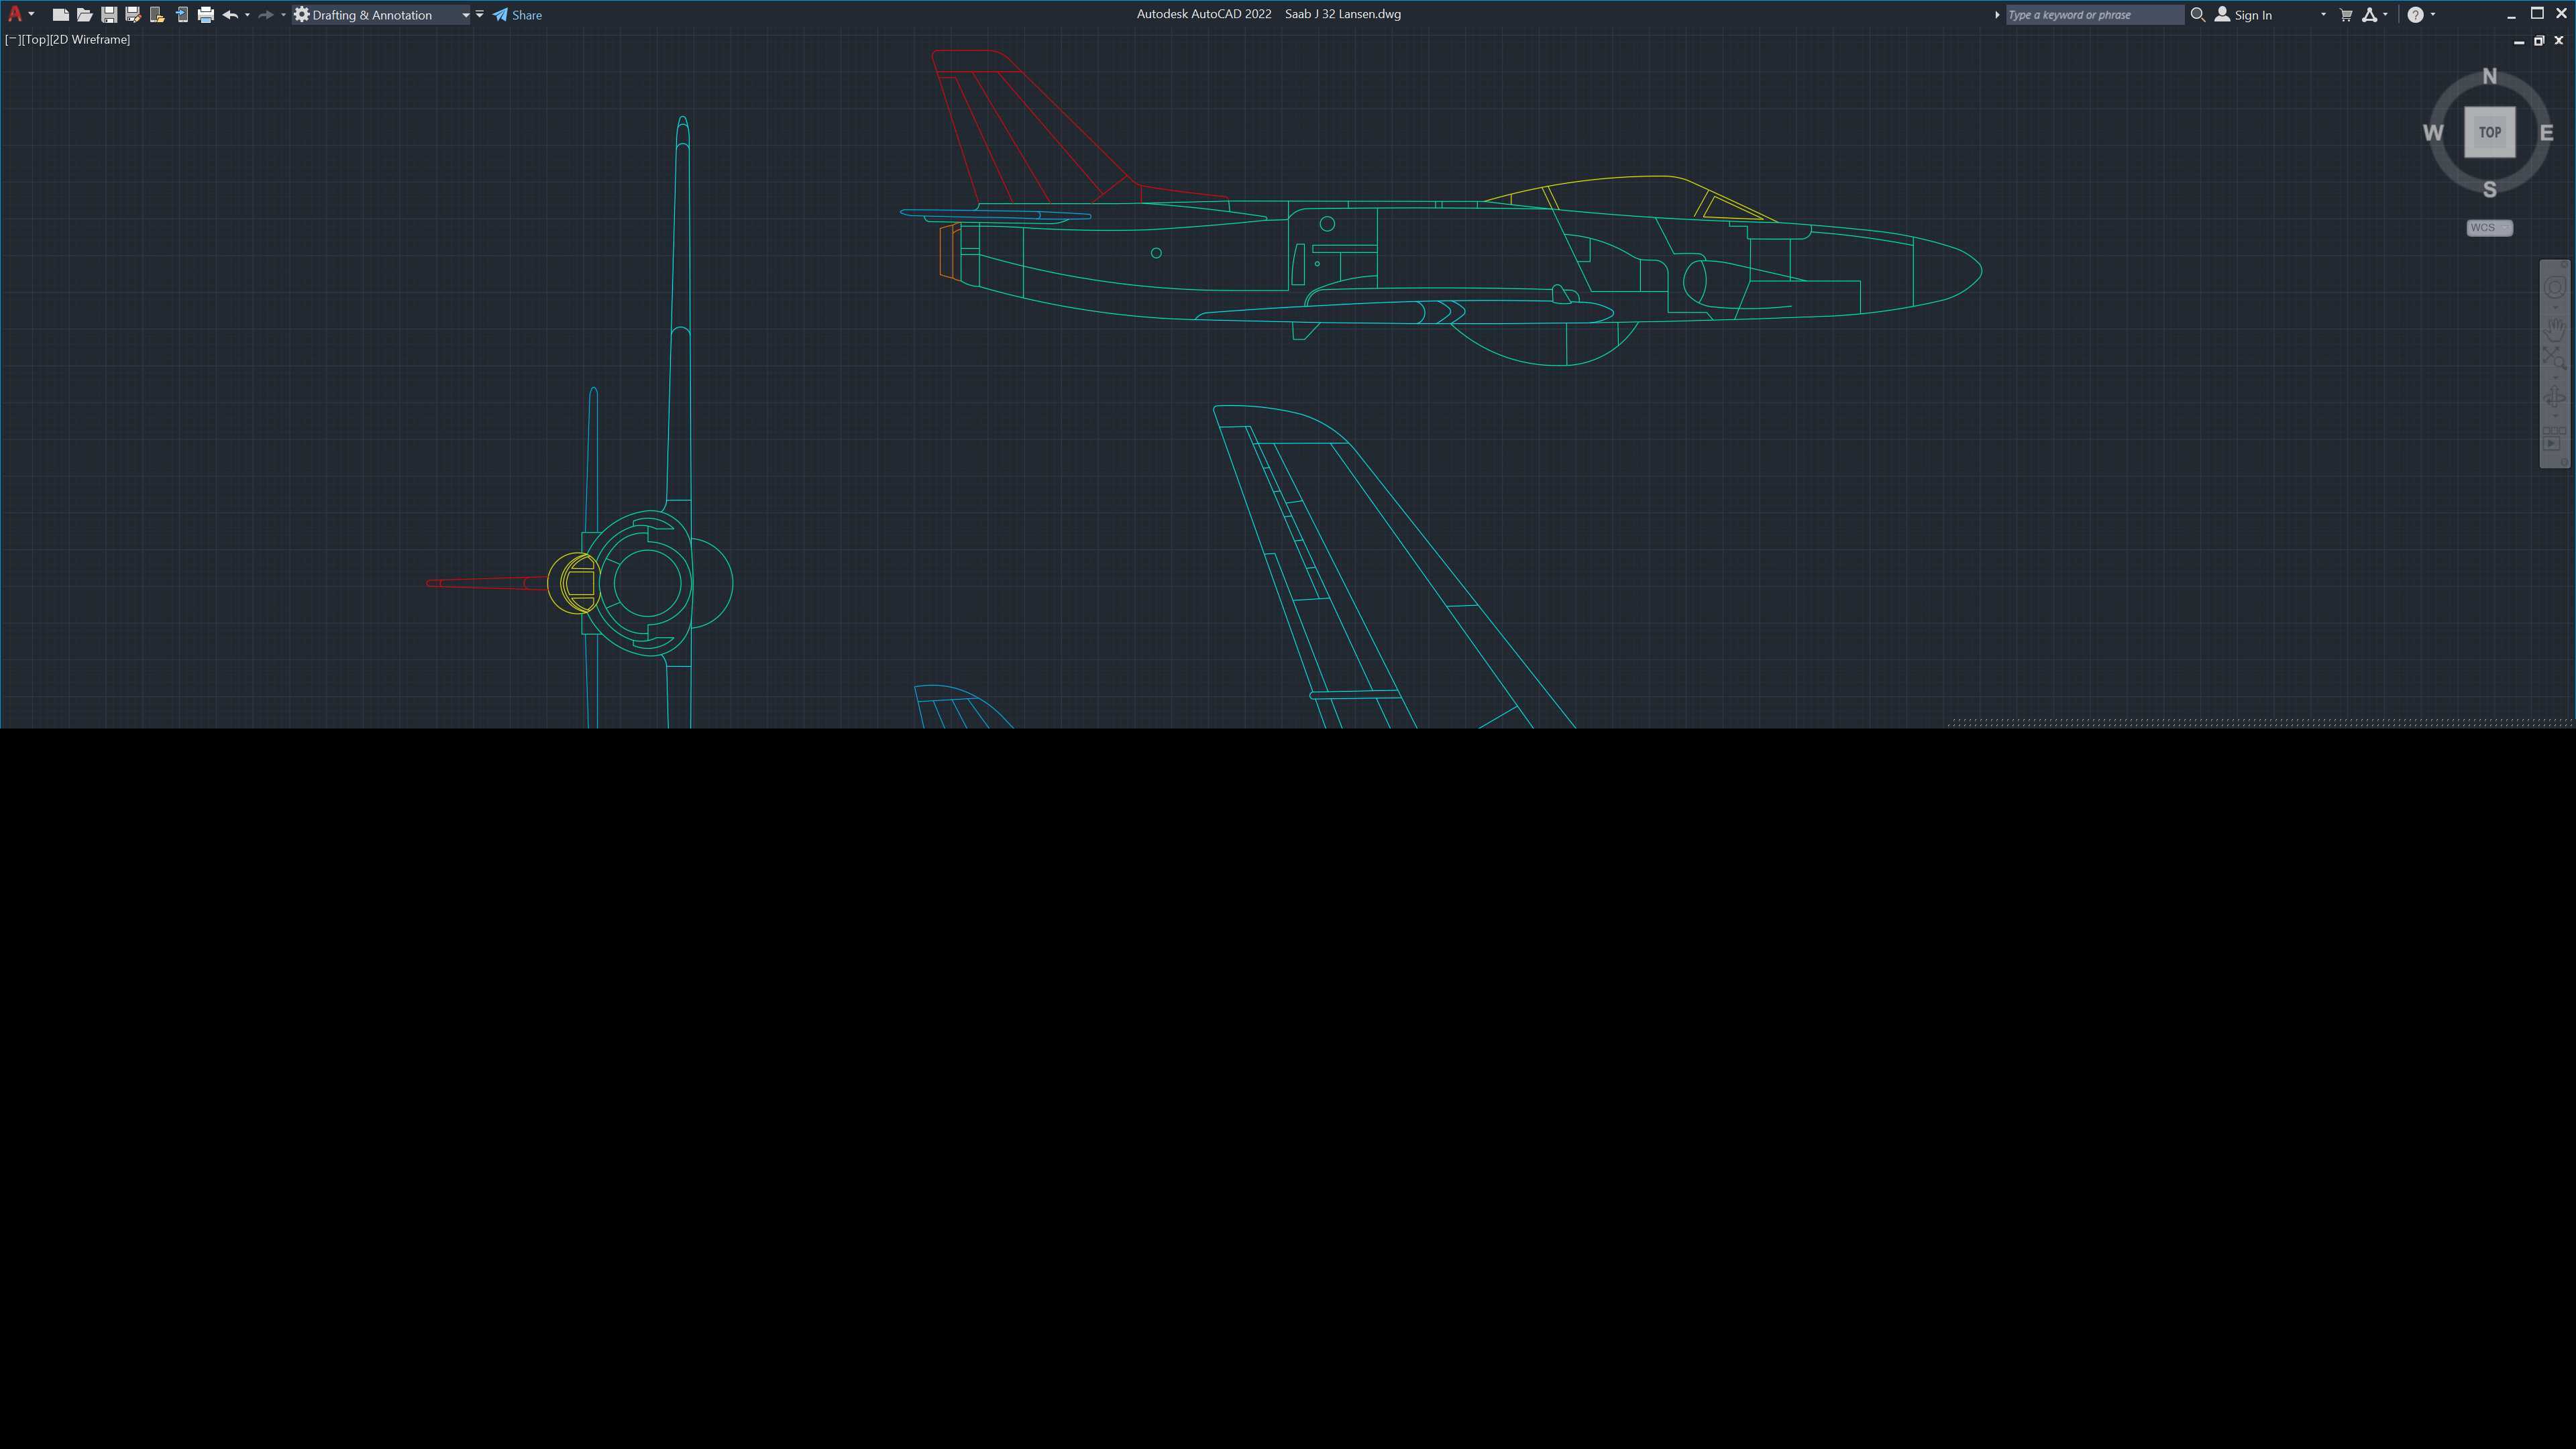Open from Web & Mobile icon
This screenshot has width=2576, height=1449.
[157, 15]
